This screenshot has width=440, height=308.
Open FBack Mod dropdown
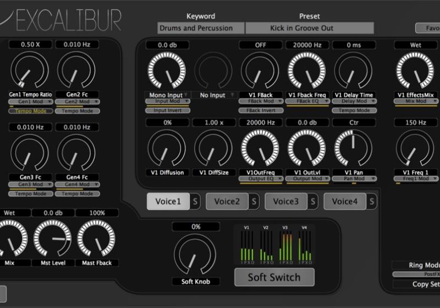click(261, 101)
